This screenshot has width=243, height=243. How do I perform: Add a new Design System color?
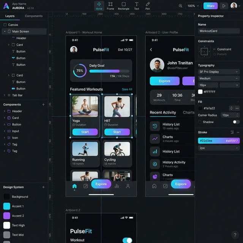43,187
